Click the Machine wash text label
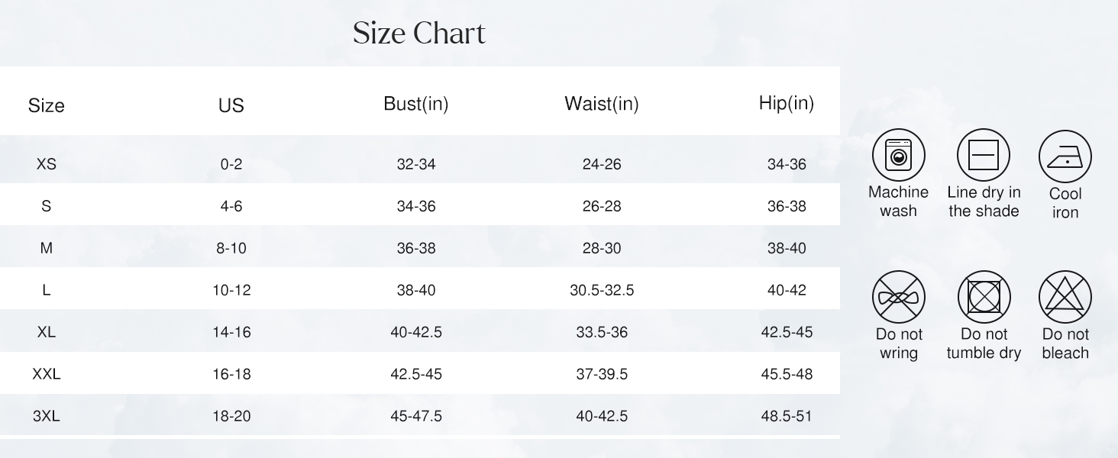Image resolution: width=1118 pixels, height=458 pixels. tap(898, 202)
